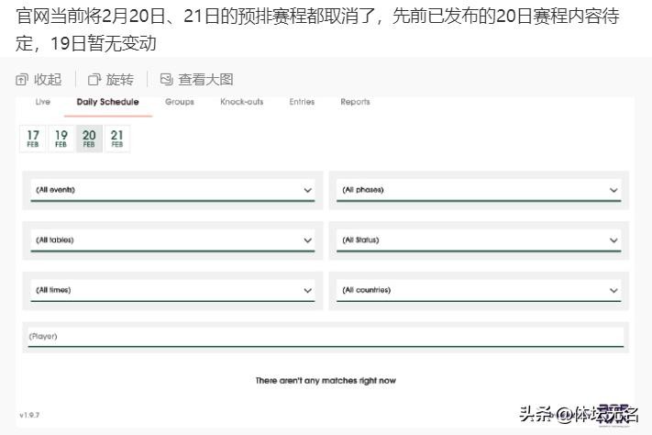Image resolution: width=652 pixels, height=435 pixels.
Task: Click the view large image (查看大图) icon
Action: [166, 80]
